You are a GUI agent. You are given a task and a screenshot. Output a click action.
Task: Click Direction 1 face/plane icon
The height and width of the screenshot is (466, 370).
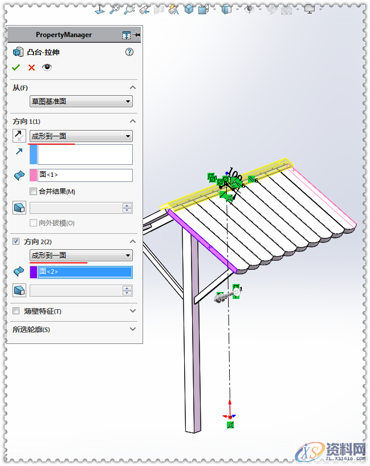coord(19,175)
